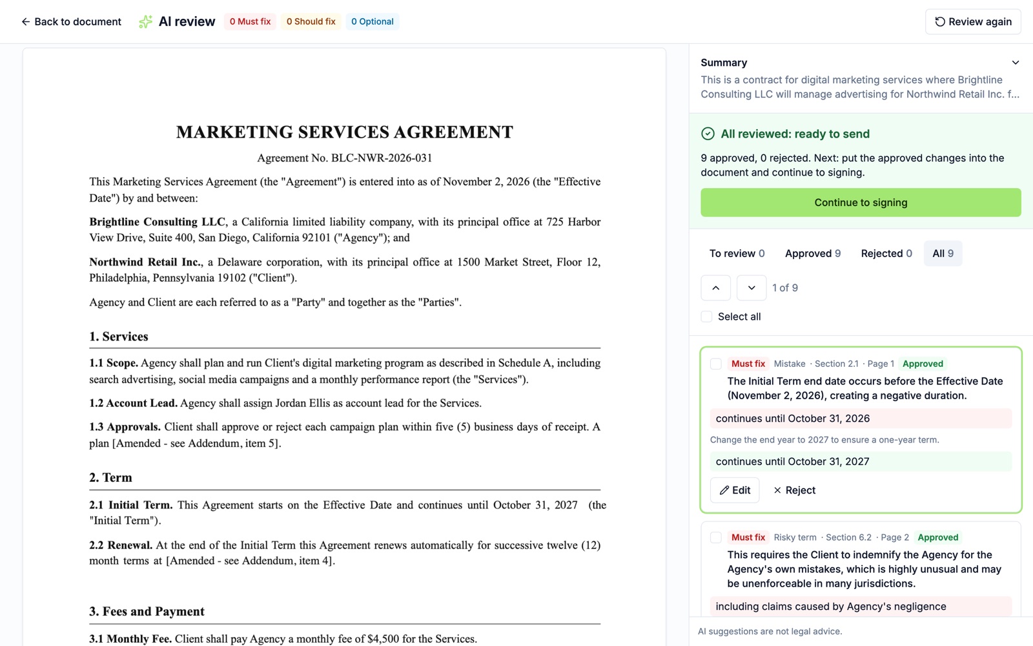Click the Marketing Services Agreement title

coord(345,132)
